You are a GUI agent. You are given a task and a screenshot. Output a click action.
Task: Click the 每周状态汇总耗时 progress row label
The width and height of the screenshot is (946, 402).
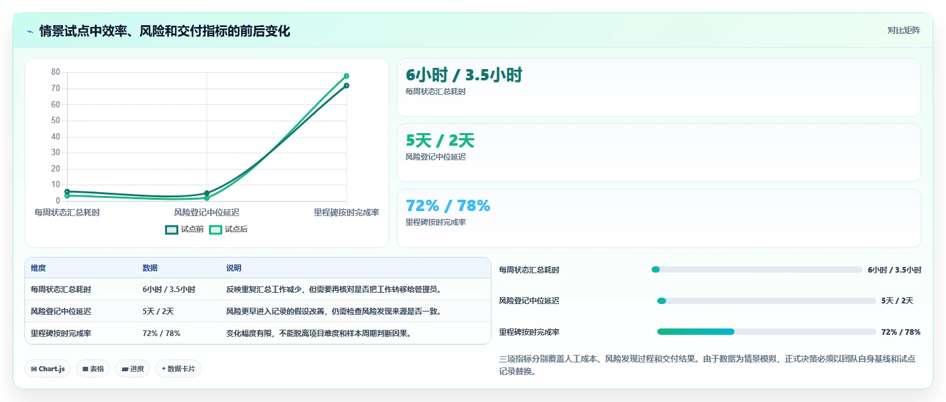click(529, 270)
